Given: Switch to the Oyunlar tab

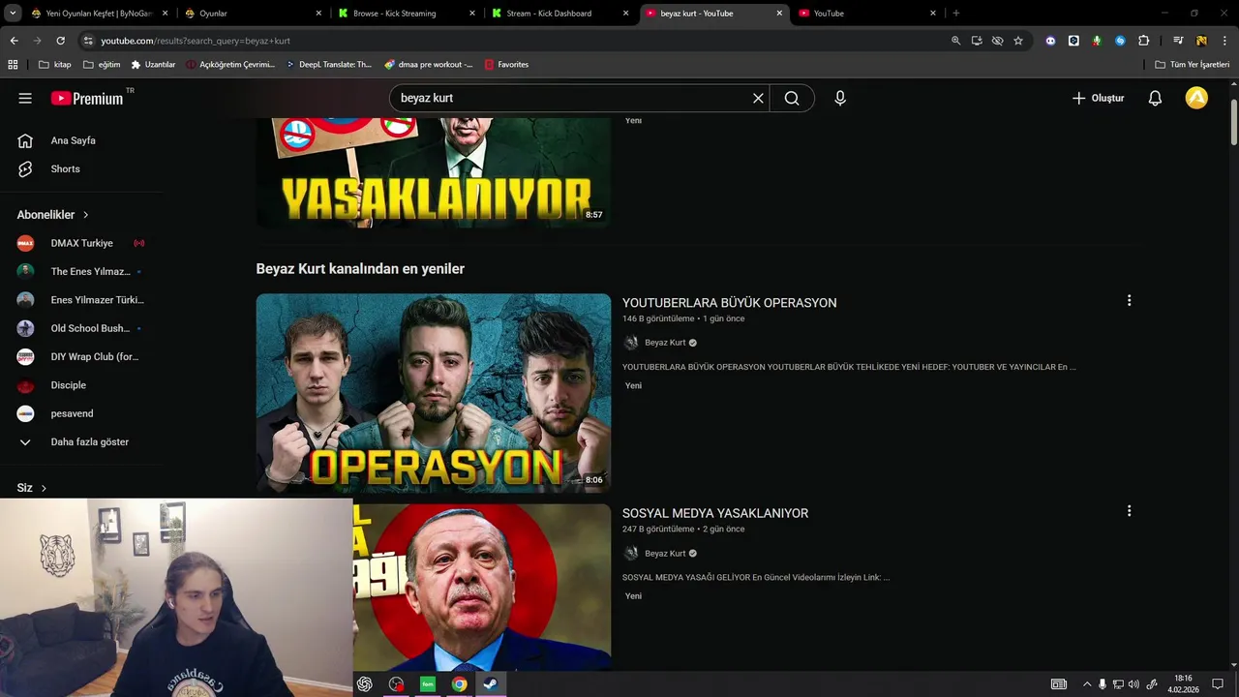Looking at the screenshot, I should (254, 14).
